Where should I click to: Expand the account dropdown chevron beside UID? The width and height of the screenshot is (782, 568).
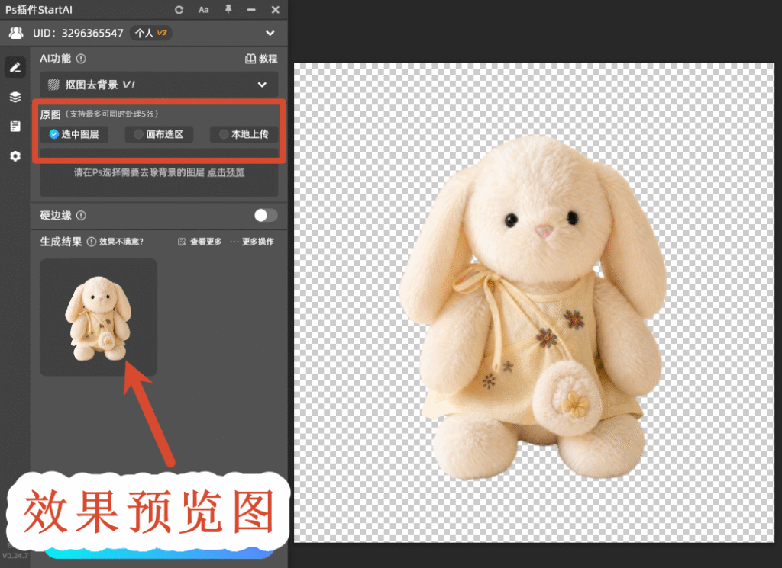click(x=270, y=33)
